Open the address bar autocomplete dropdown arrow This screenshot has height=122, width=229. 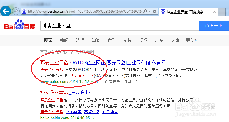pos(150,11)
